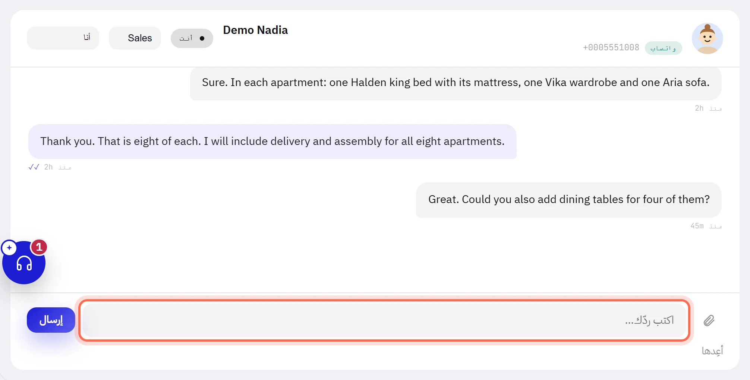The height and width of the screenshot is (380, 750).
Task: Click the double-check read receipt icon
Action: pyautogui.click(x=34, y=167)
